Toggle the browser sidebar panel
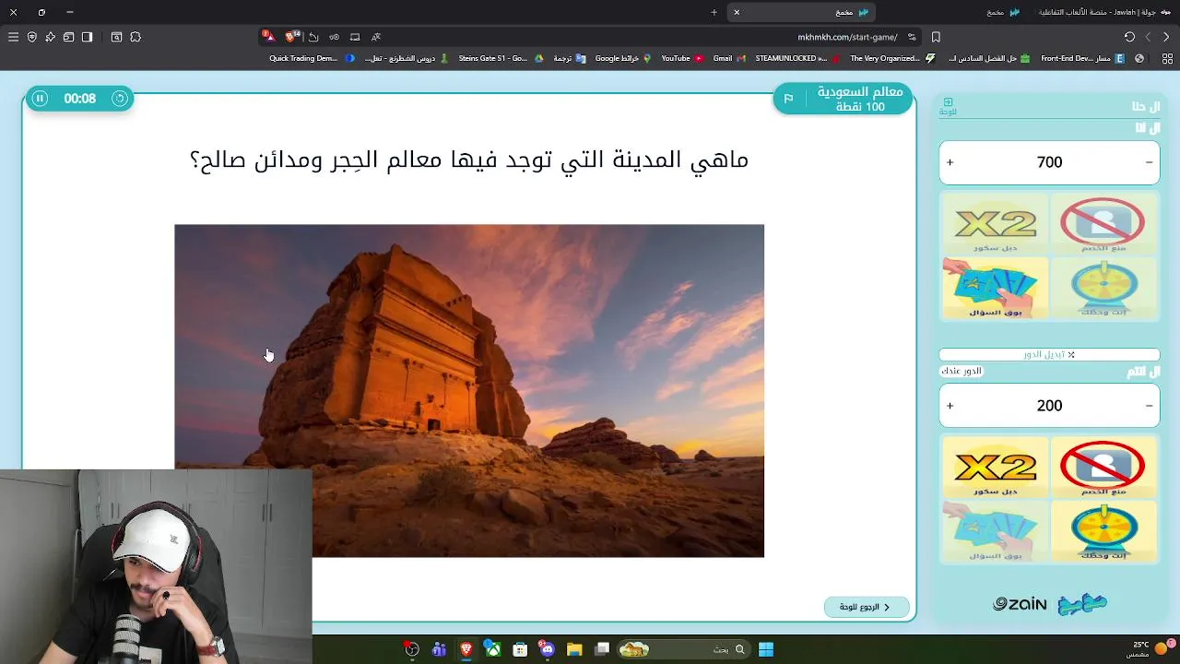The image size is (1180, 664). pyautogui.click(x=87, y=37)
